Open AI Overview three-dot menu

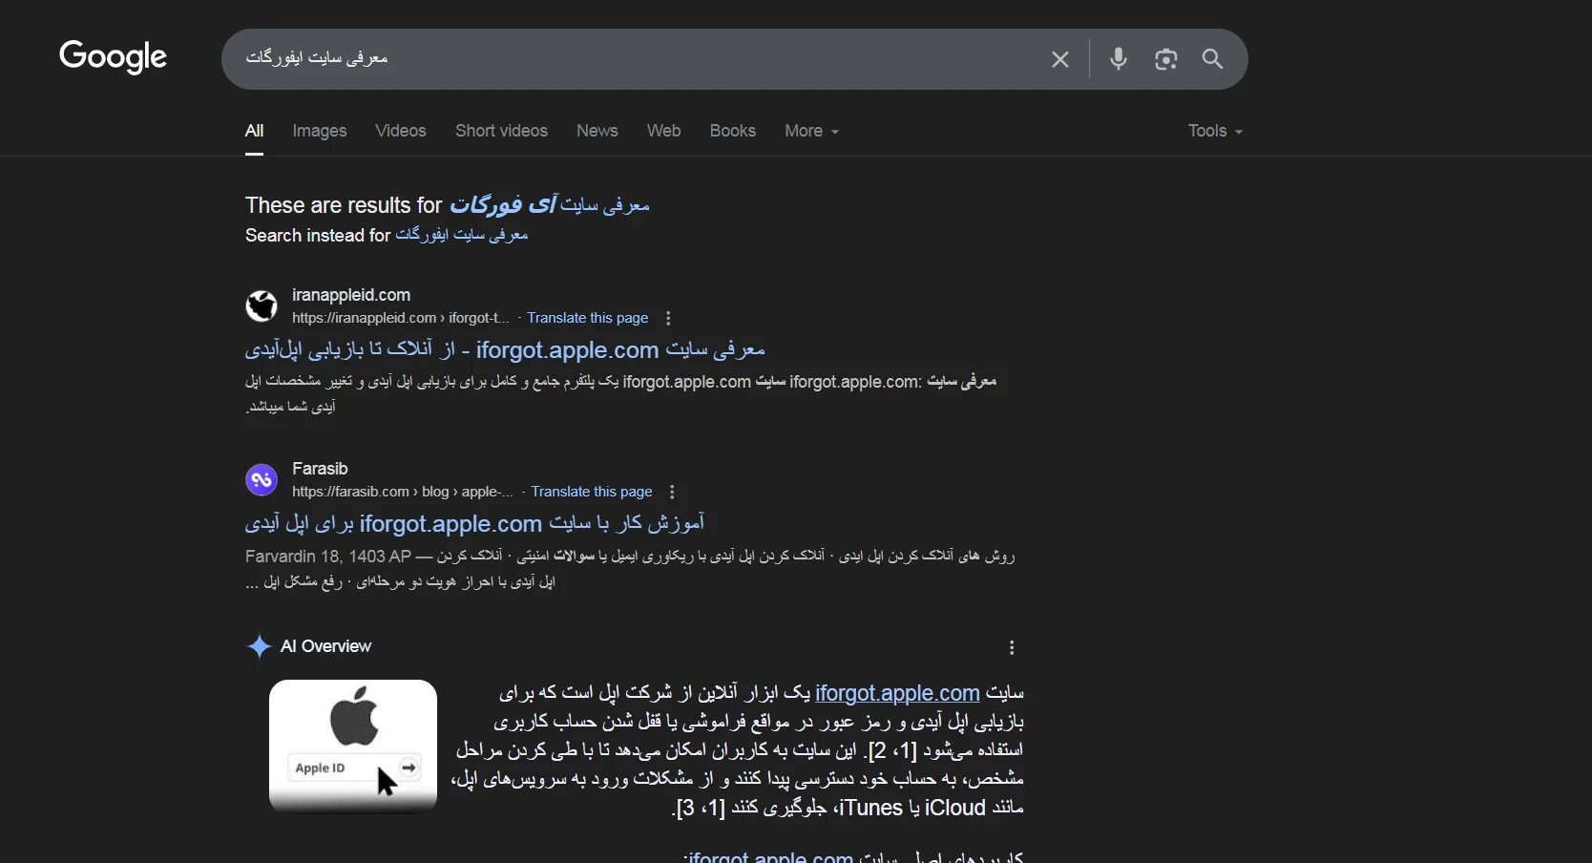(1012, 647)
